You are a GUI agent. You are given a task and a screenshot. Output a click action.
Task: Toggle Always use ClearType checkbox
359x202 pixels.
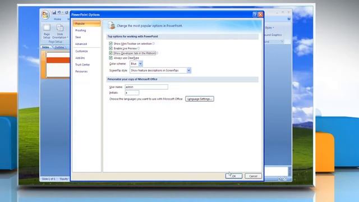pyautogui.click(x=111, y=58)
